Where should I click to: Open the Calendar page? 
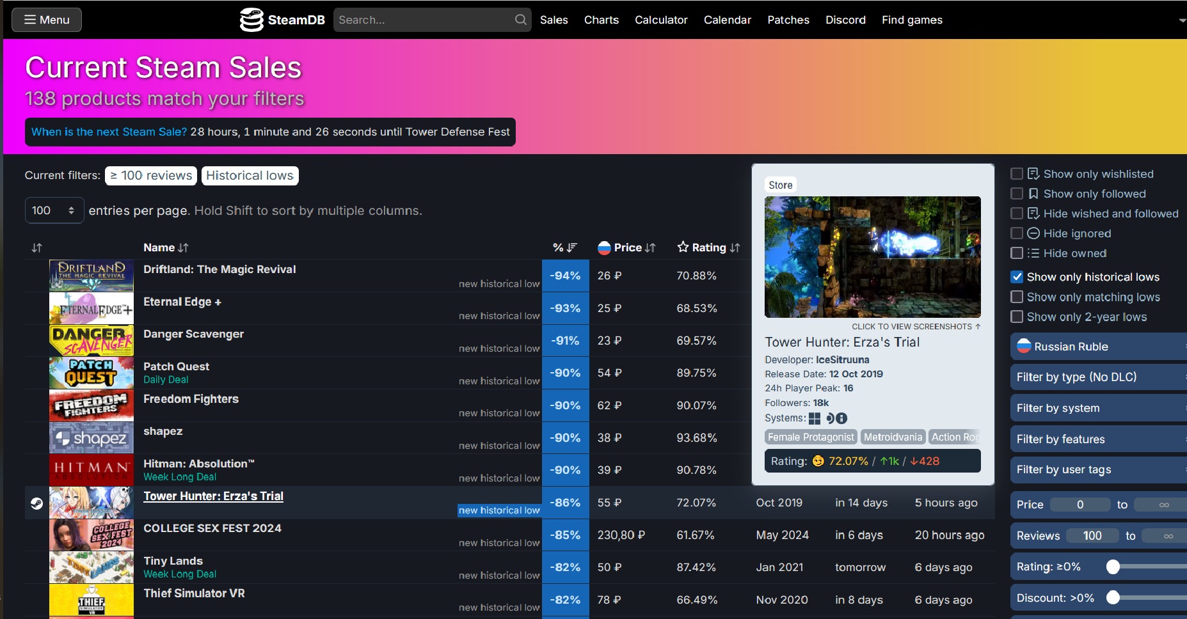pyautogui.click(x=728, y=20)
